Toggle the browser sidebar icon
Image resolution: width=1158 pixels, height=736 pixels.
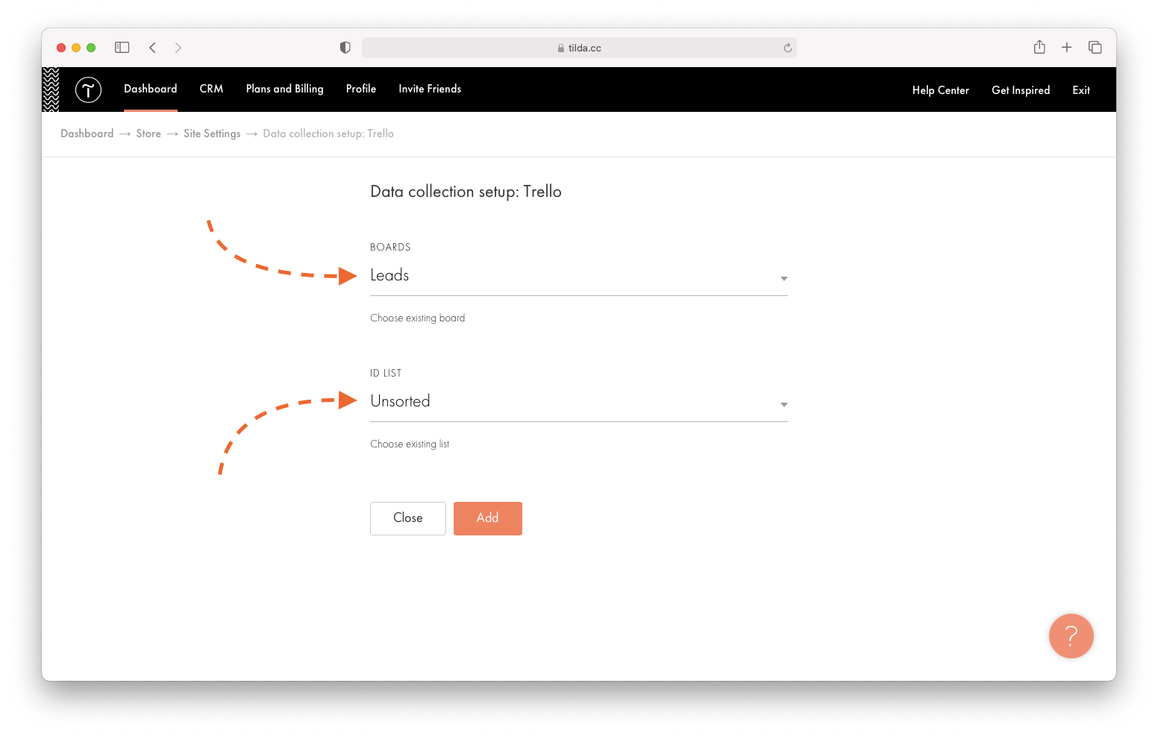[122, 47]
